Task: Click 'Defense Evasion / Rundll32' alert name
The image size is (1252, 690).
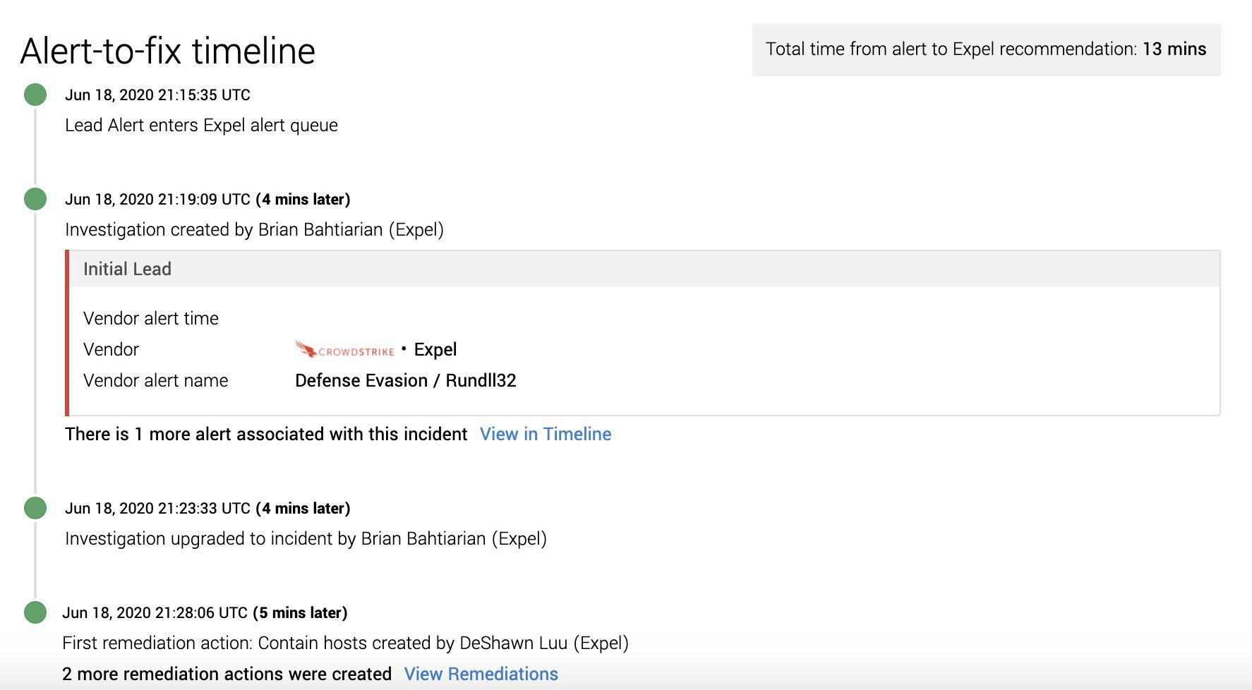Action: 406,380
